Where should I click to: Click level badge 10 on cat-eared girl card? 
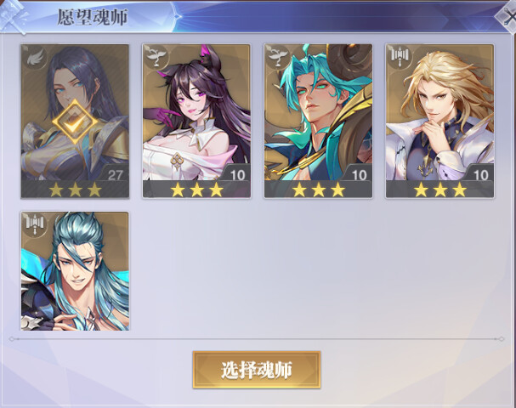(x=236, y=174)
